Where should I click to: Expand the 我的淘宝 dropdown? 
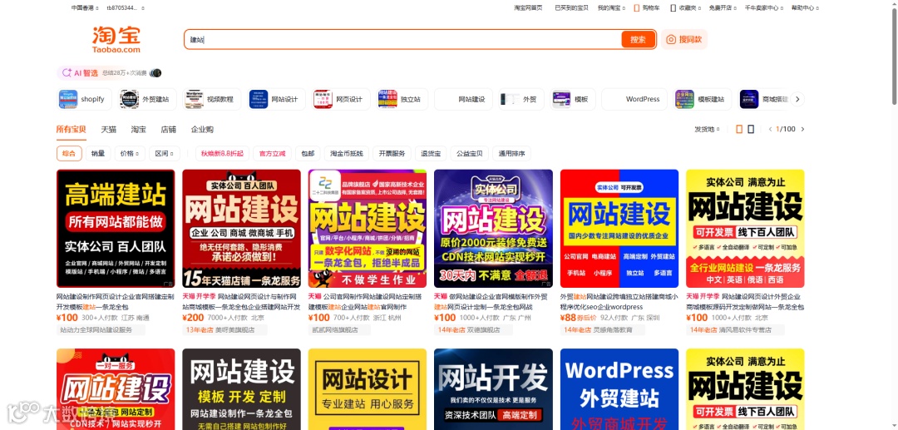(611, 8)
